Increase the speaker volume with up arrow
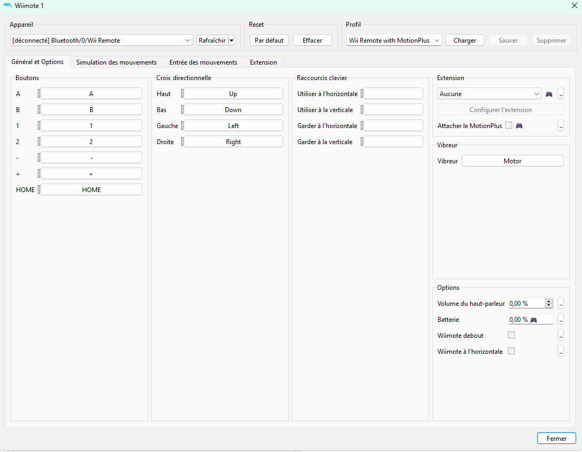This screenshot has height=452, width=582. (x=549, y=301)
